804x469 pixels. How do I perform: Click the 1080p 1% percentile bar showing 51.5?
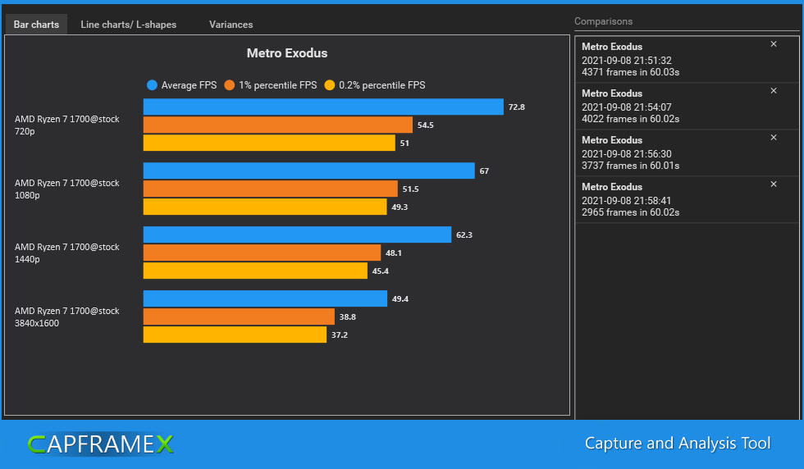pos(270,189)
